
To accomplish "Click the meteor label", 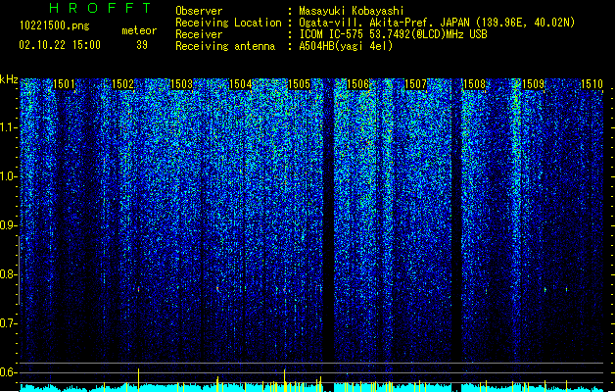I will click(x=139, y=30).
